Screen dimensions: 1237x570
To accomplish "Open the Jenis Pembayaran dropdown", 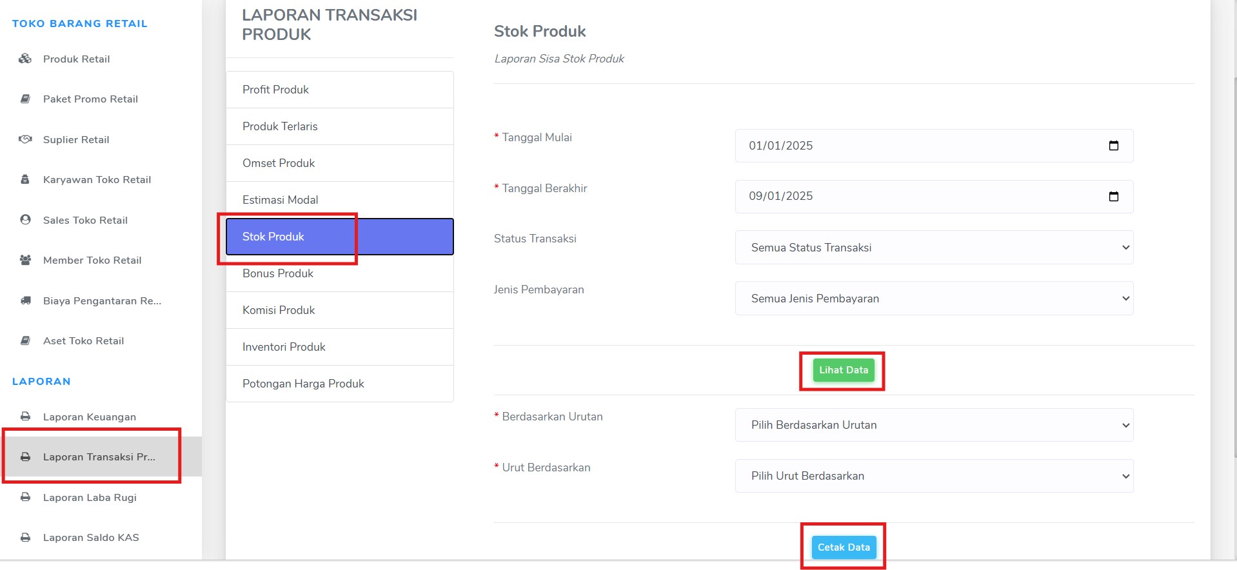I will coord(934,299).
